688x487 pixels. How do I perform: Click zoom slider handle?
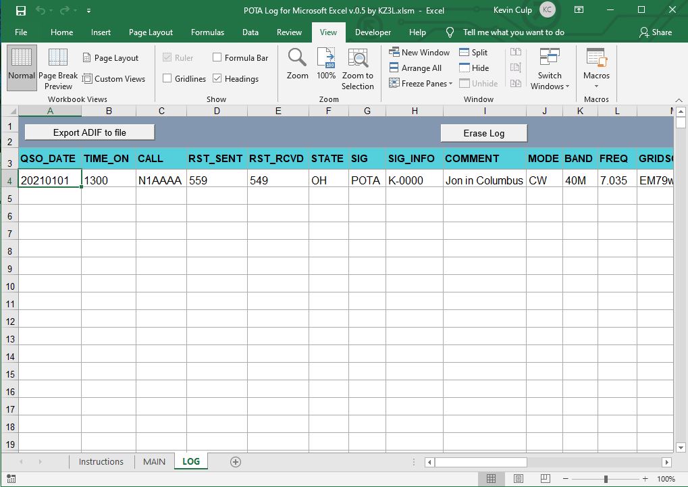606,479
